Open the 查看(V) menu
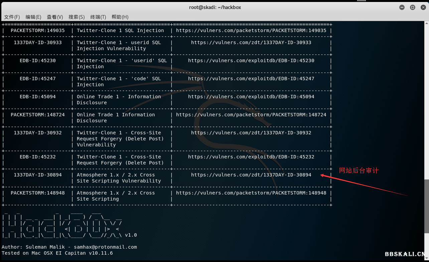The image size is (429, 262). pos(55,17)
